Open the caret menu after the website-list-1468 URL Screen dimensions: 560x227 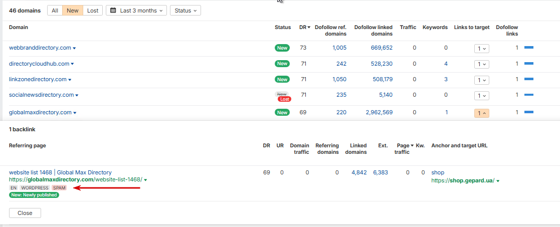145,180
